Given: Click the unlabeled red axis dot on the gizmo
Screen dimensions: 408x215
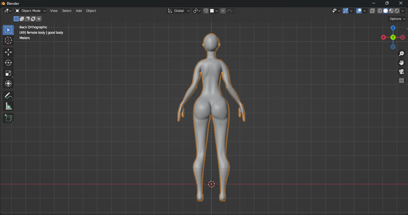Looking at the screenshot, I should coord(403,37).
